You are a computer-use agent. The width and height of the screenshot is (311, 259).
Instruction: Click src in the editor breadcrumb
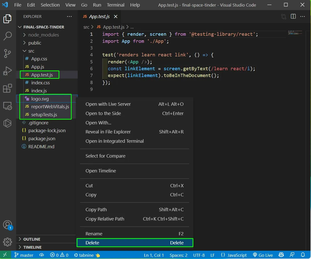click(86, 27)
